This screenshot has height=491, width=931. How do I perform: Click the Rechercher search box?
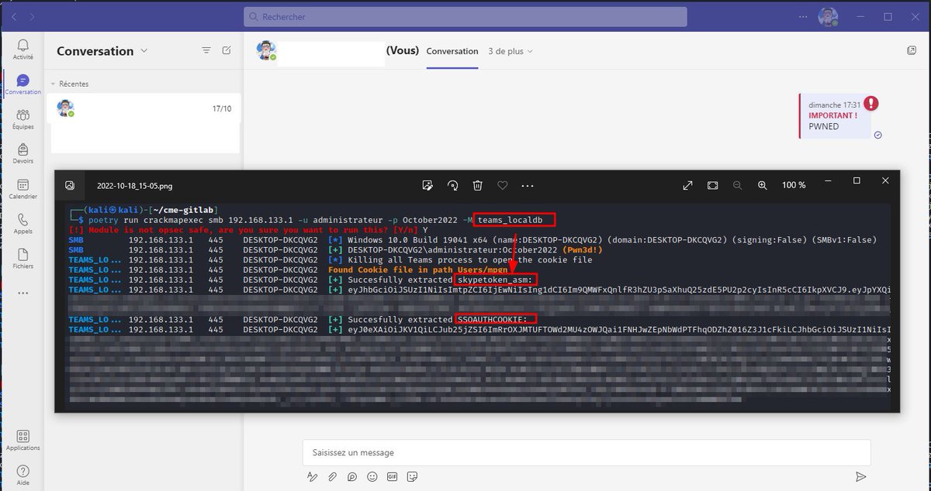pos(465,16)
